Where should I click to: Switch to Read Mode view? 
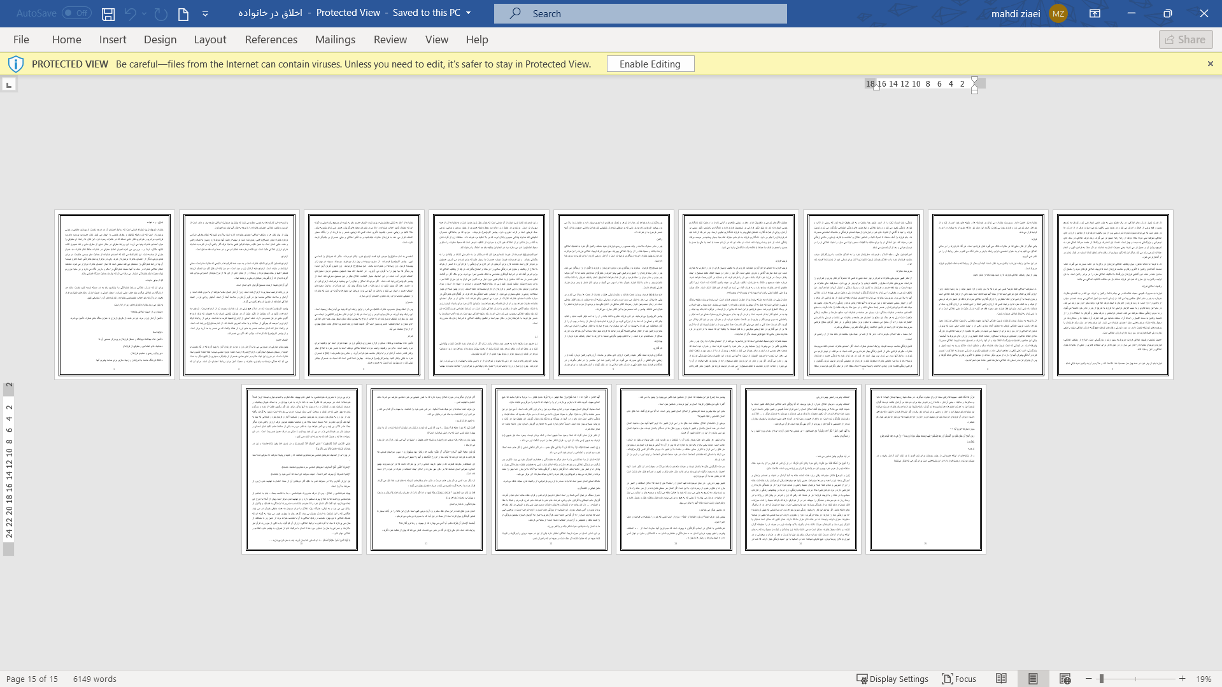[x=1001, y=679]
